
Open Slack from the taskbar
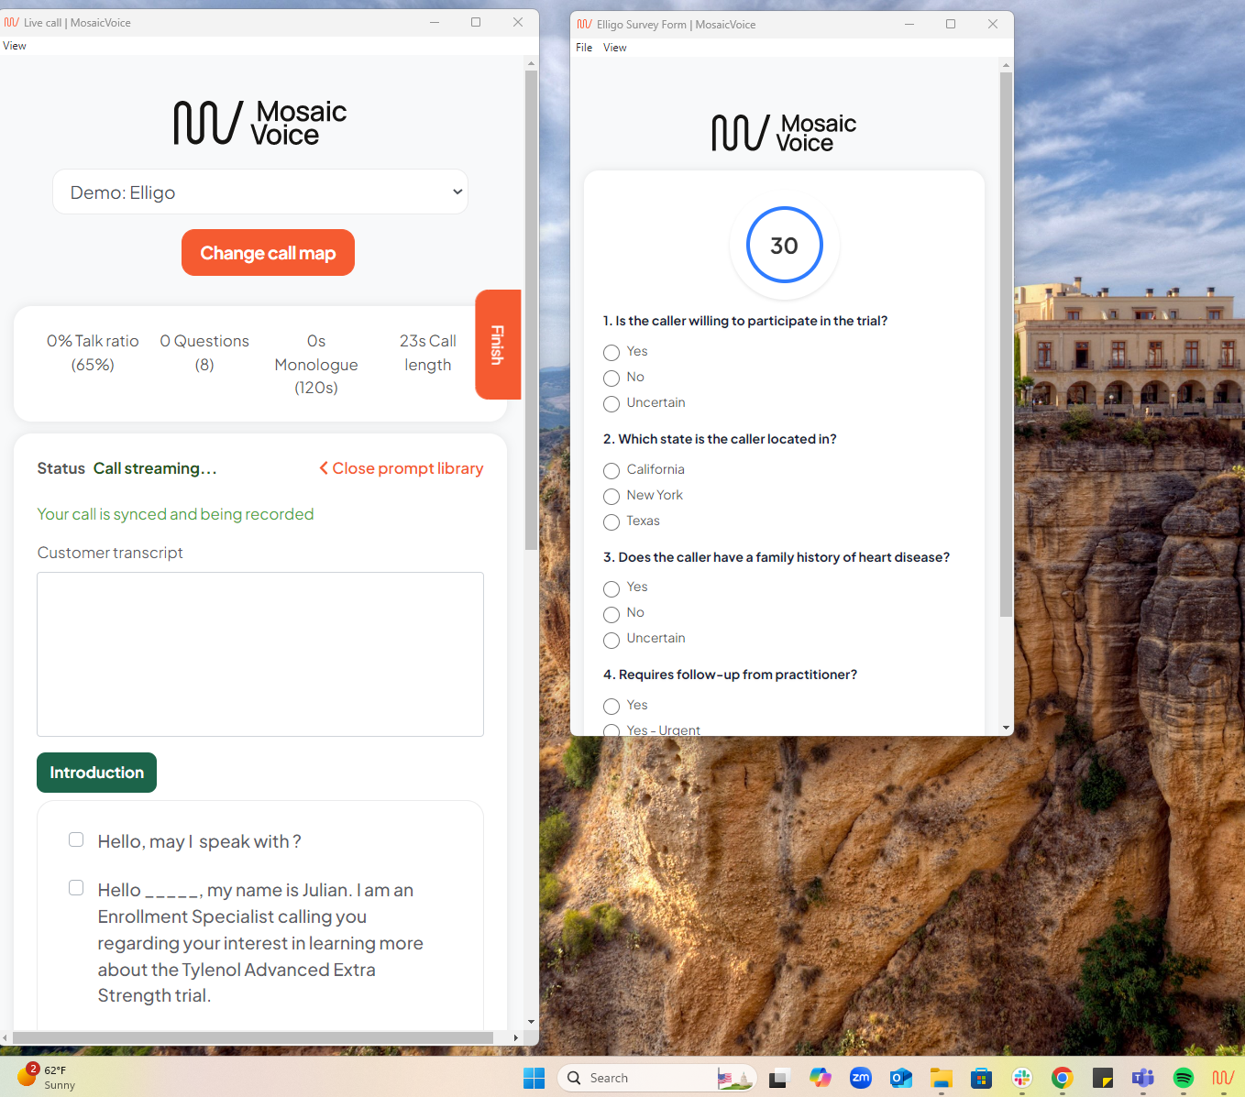1021,1078
